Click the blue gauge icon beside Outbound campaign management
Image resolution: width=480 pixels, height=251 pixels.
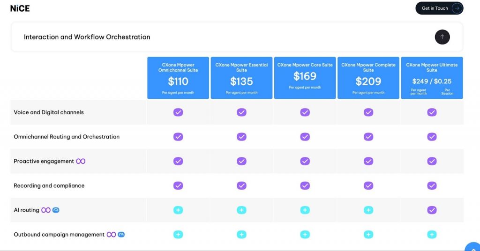(121, 235)
